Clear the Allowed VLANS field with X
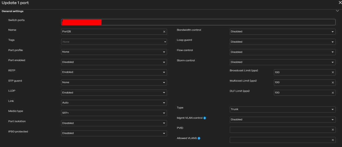342x147 pixels. (x=333, y=140)
